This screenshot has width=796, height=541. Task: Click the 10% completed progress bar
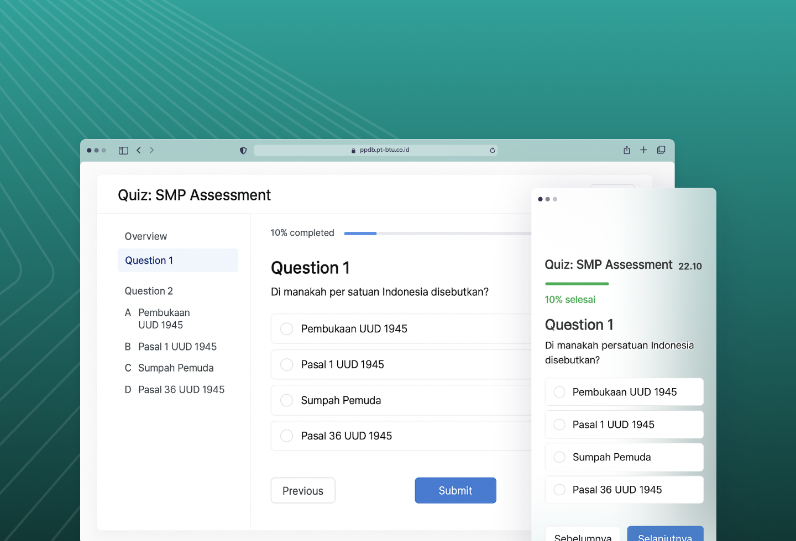[437, 234]
